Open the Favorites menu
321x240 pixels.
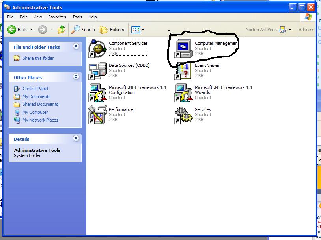(57, 17)
